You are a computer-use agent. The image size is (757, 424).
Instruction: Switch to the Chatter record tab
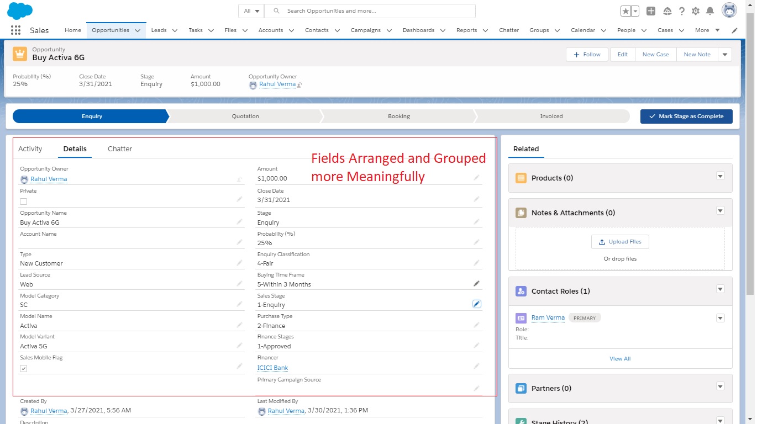tap(120, 149)
